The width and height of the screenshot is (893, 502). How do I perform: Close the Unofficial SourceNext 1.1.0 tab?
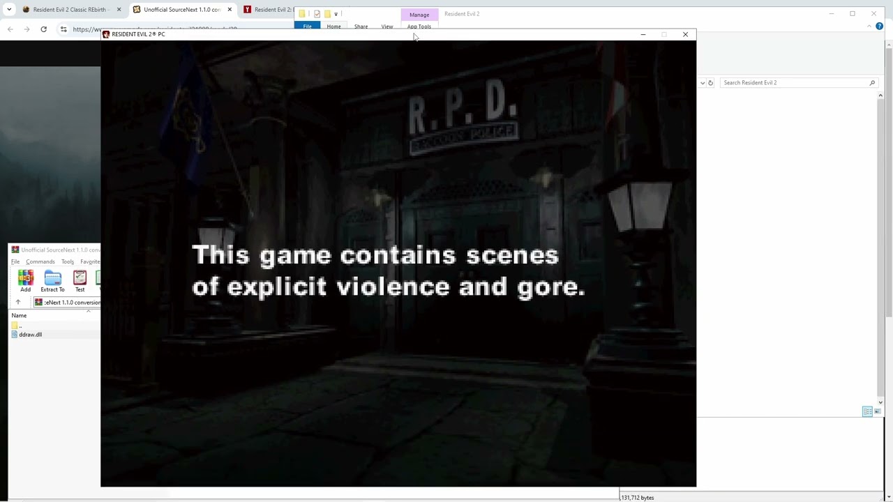[230, 10]
